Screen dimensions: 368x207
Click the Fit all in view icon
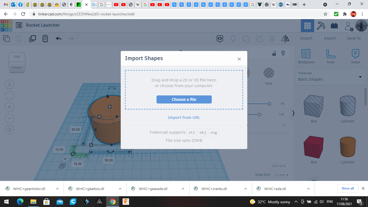point(9,96)
